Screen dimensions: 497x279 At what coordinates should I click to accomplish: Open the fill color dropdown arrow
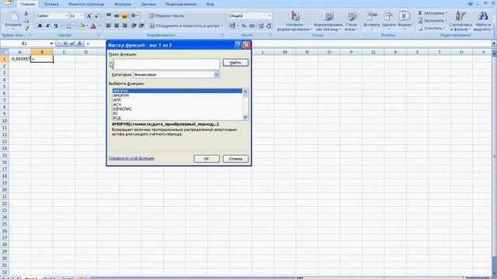pyautogui.click(x=87, y=26)
